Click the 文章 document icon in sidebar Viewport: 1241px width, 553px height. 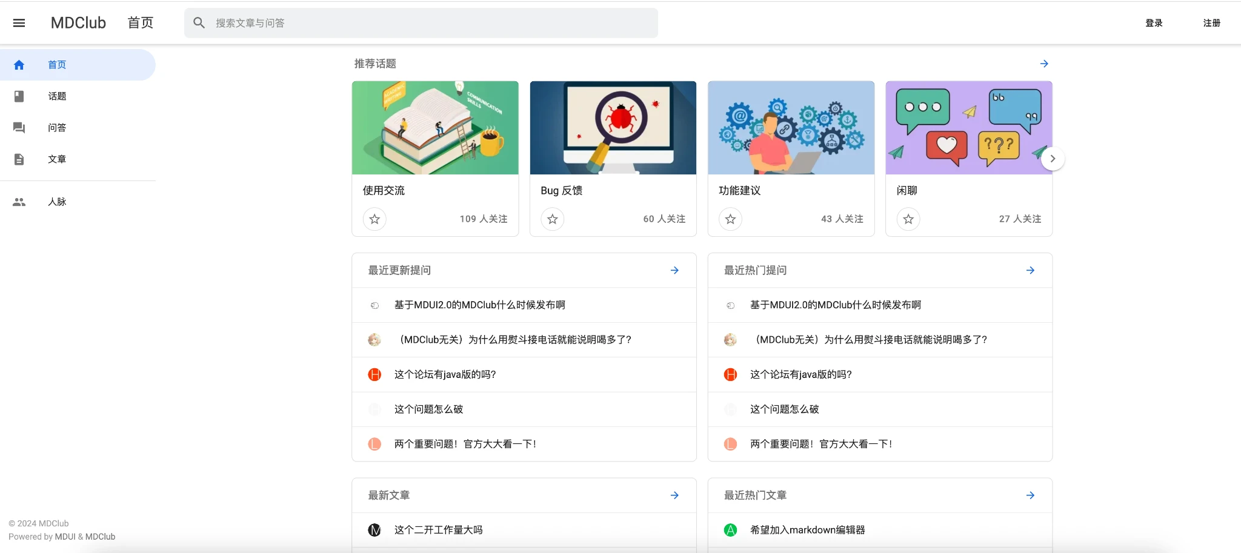tap(19, 159)
